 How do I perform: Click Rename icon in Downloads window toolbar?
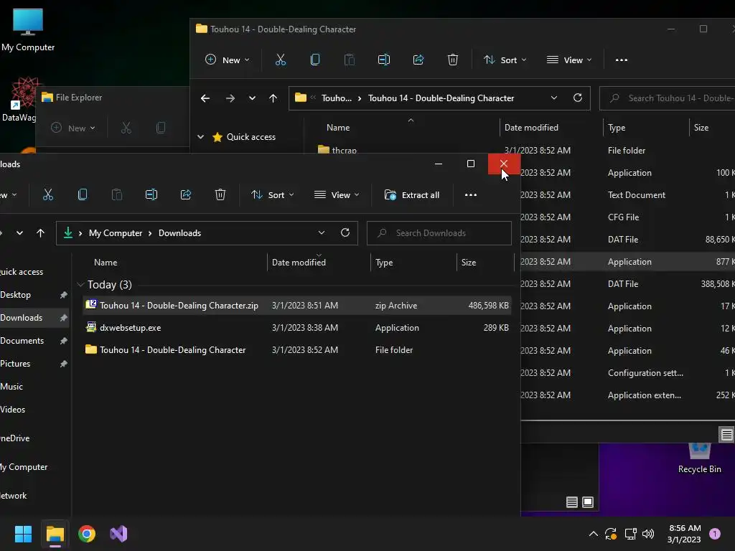click(x=151, y=195)
